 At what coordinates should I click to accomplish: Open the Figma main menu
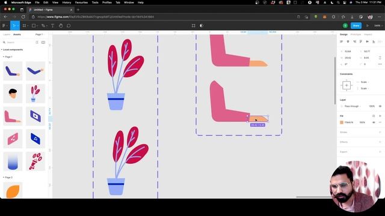pos(4,25)
